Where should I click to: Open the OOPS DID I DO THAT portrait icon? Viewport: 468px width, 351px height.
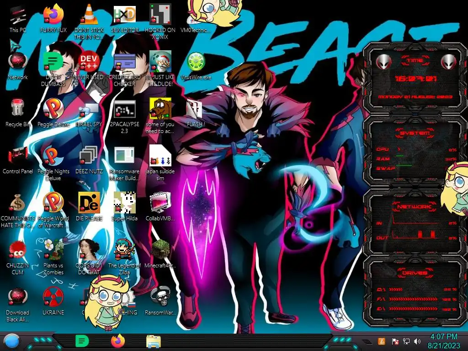89,257
